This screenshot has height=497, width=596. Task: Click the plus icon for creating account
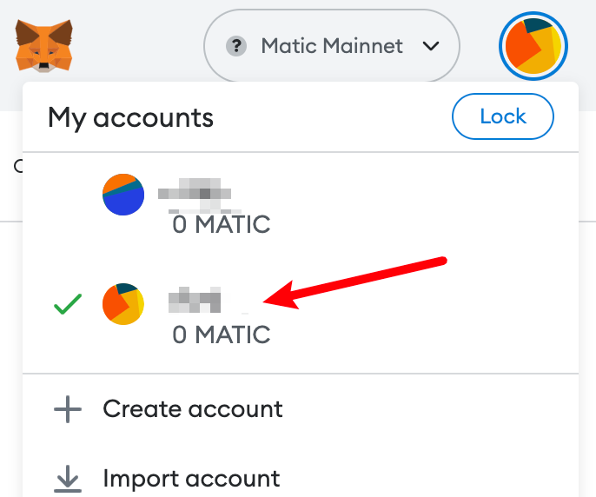[x=68, y=409]
